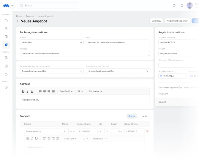The image size is (199, 160).
Task: Click the Angebotsdatum date field
Action: 172,76
